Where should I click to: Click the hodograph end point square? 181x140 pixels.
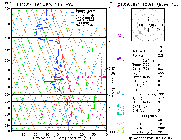coord(159,29)
